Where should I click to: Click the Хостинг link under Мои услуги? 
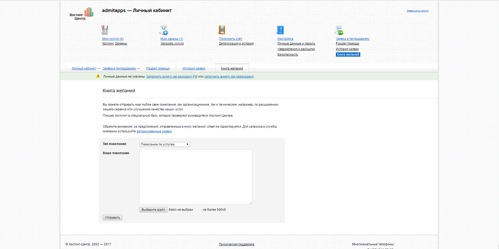[108, 44]
